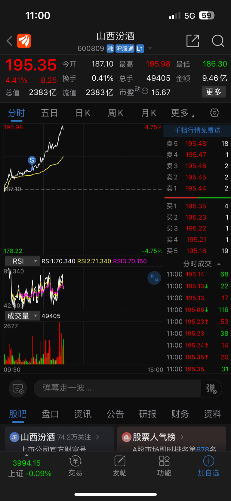Tap the 市盈 dynamic info icon
Screen dimensions: 231x501
pos(145,91)
